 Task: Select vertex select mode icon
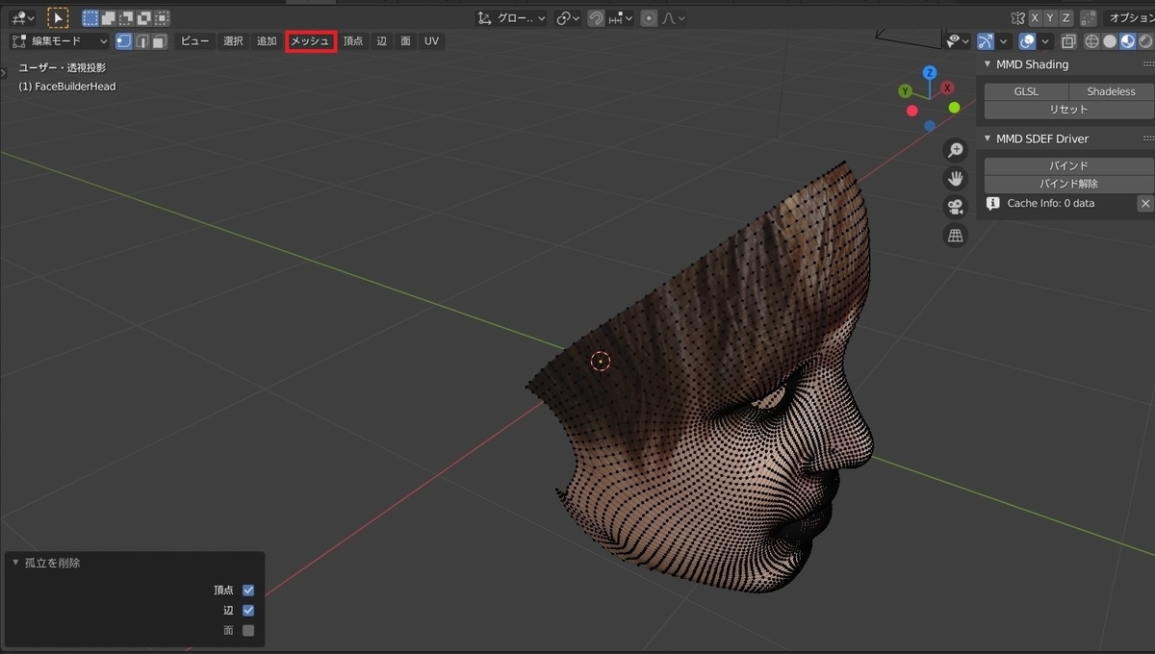click(x=124, y=41)
